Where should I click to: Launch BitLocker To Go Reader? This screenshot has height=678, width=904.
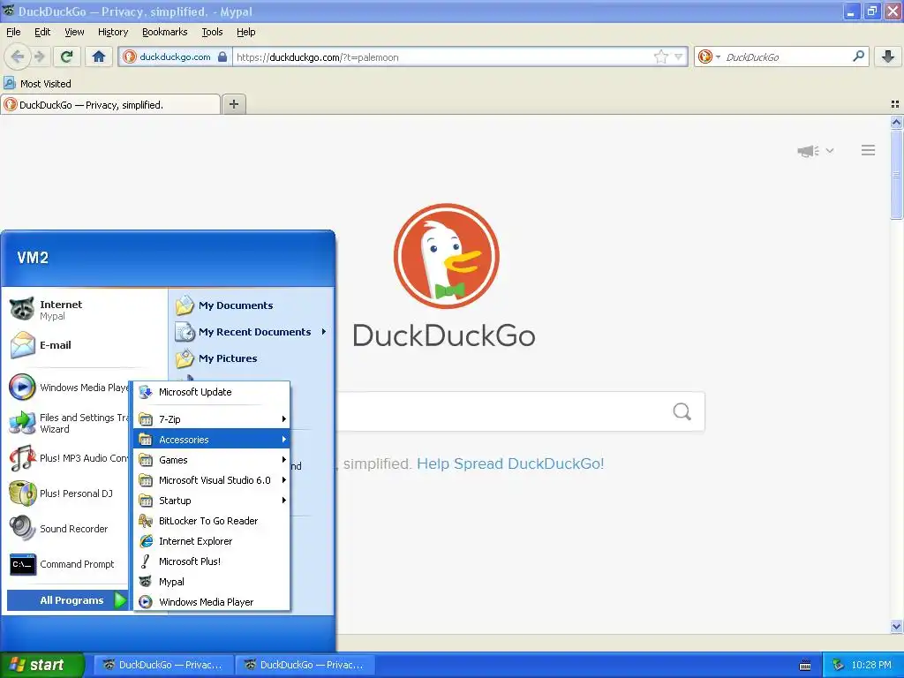click(212, 521)
